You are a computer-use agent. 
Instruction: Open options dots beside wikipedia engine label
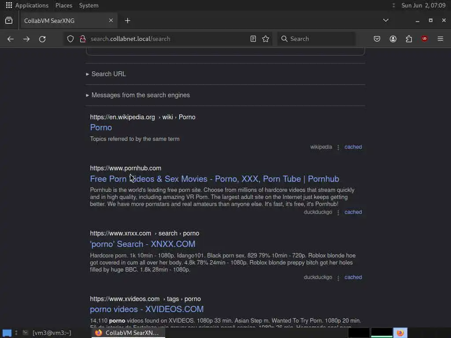pos(338,147)
